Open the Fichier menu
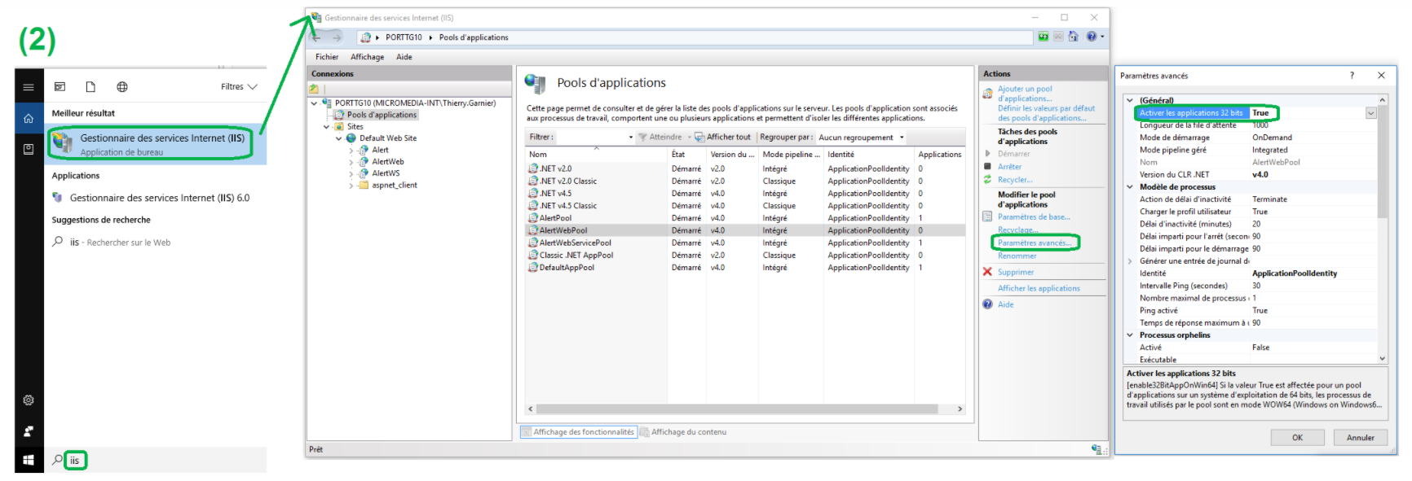 coord(327,57)
